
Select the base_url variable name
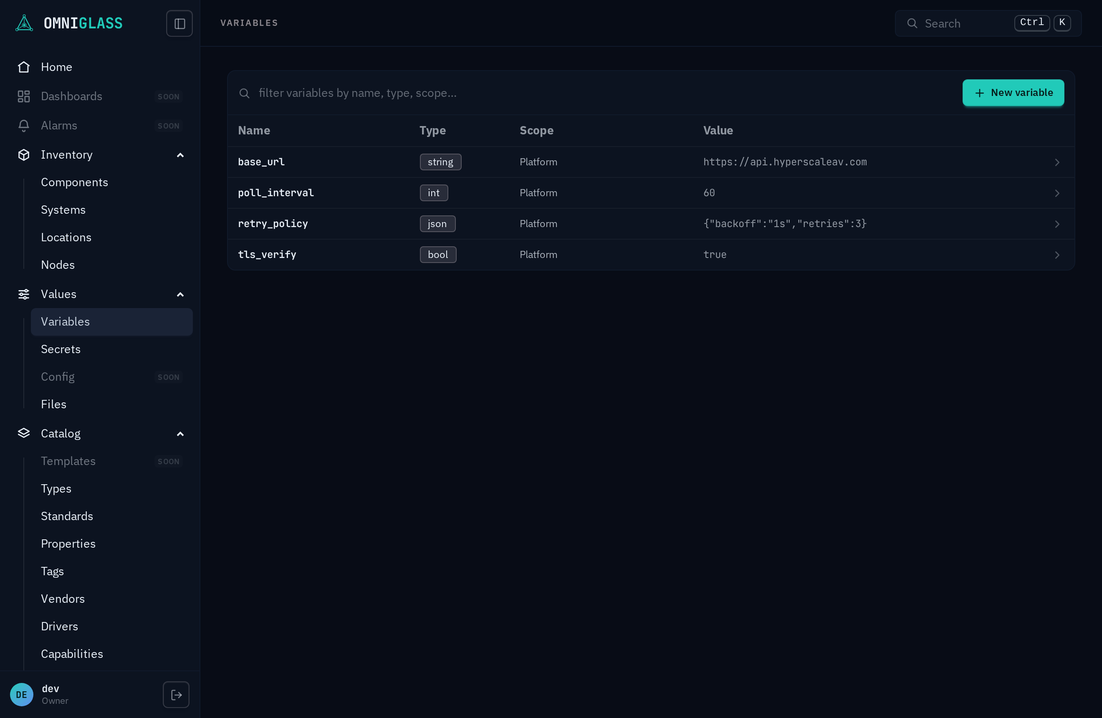tap(261, 162)
